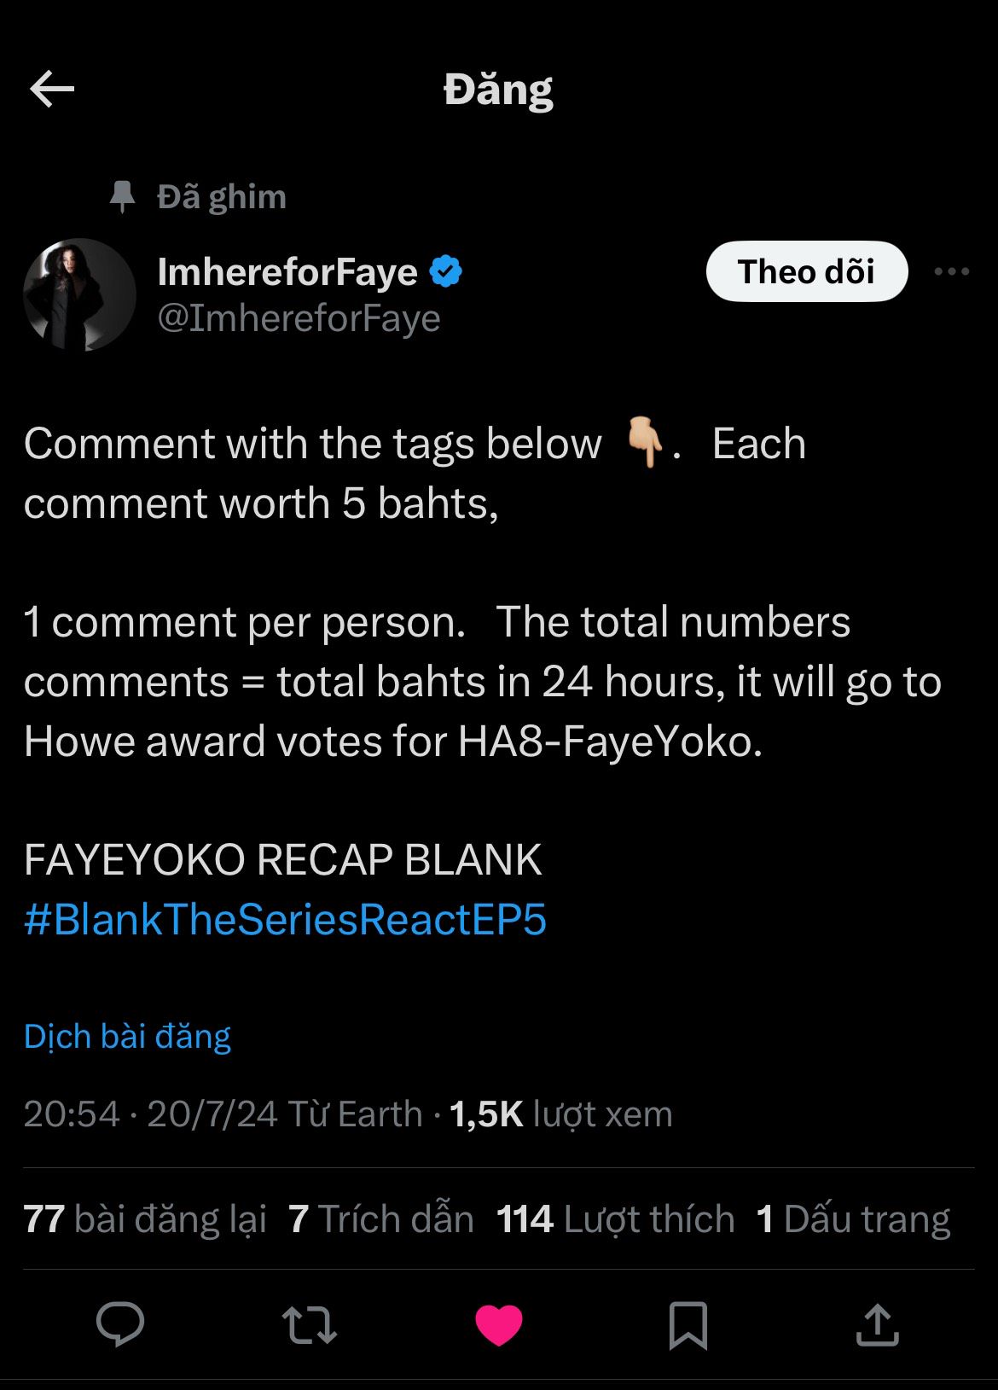The image size is (998, 1390).
Task: Unlike the post with the pink heart
Action: [x=499, y=1325]
